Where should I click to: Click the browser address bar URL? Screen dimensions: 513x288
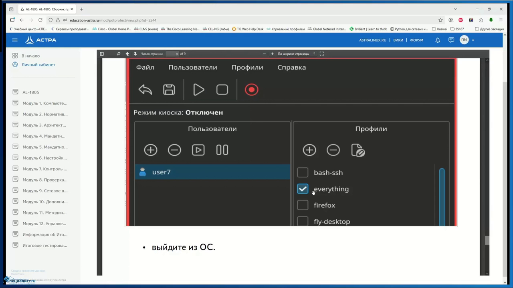[113, 20]
